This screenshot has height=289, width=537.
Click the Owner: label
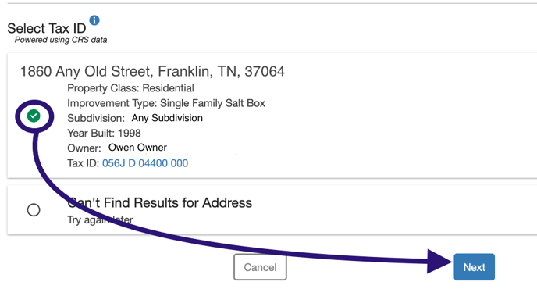click(84, 148)
